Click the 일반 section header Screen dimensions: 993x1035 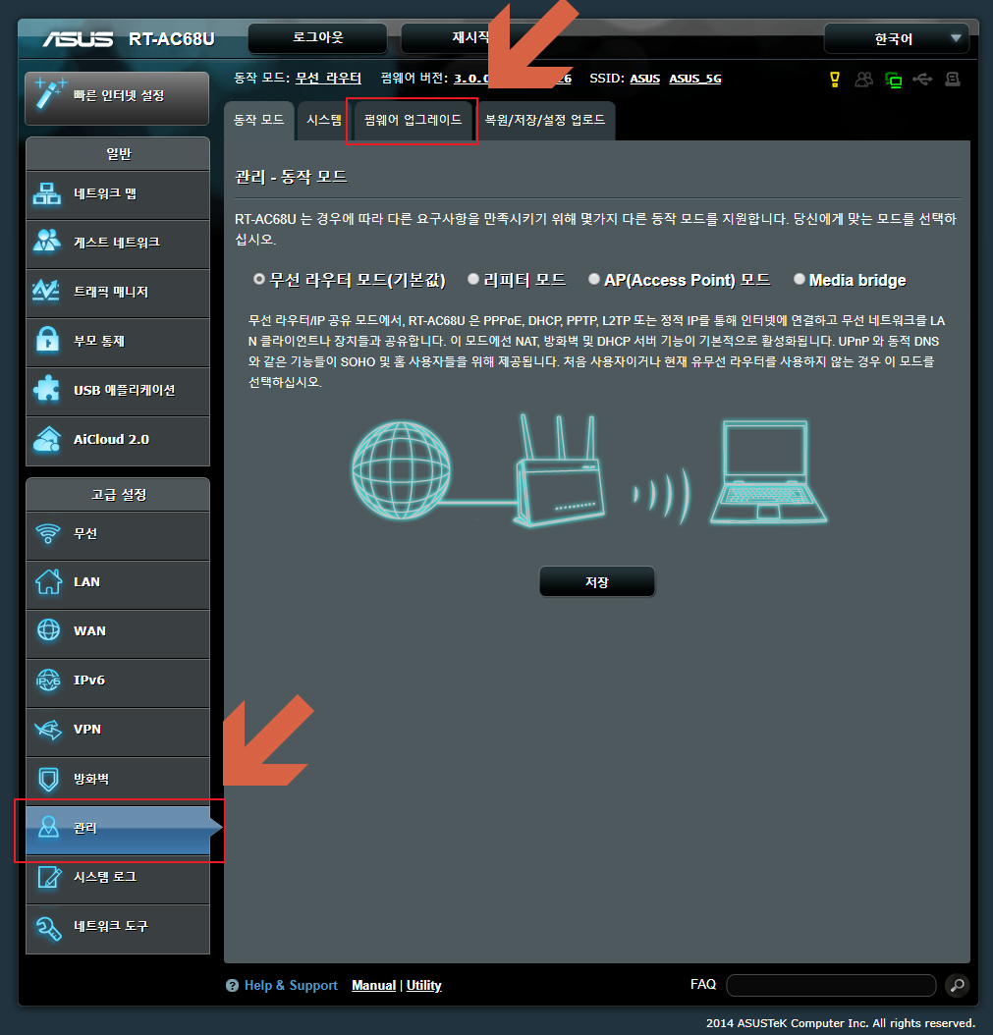118,154
